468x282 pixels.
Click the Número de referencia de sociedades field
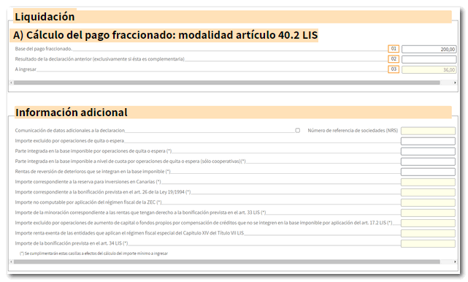click(x=428, y=131)
